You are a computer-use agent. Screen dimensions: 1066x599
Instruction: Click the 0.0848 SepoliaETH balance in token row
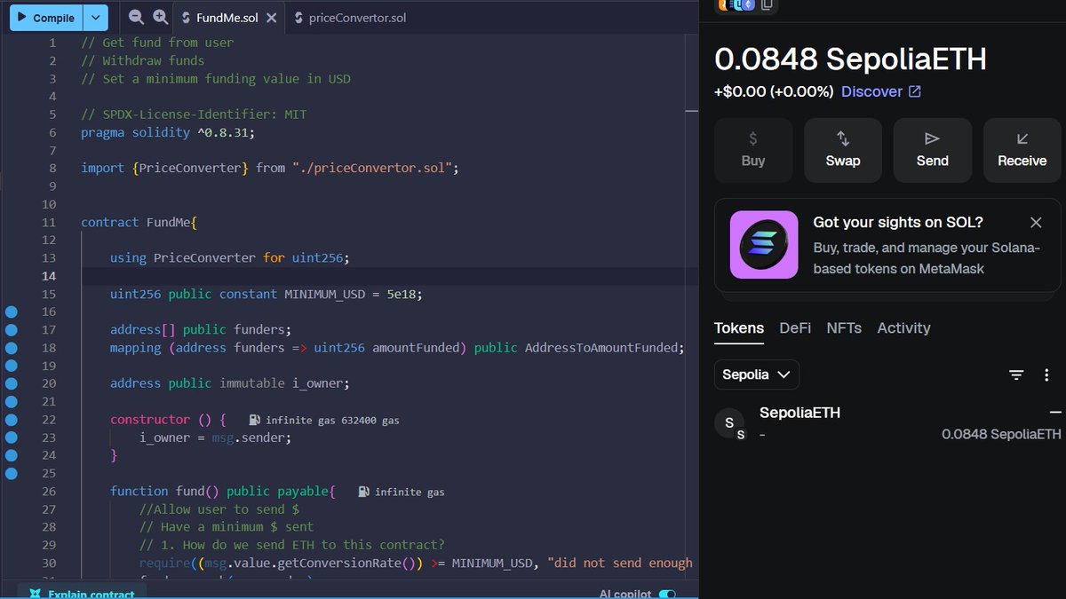pos(1001,435)
